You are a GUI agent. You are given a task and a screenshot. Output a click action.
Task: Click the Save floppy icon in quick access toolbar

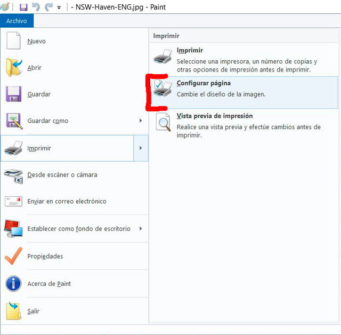(23, 7)
